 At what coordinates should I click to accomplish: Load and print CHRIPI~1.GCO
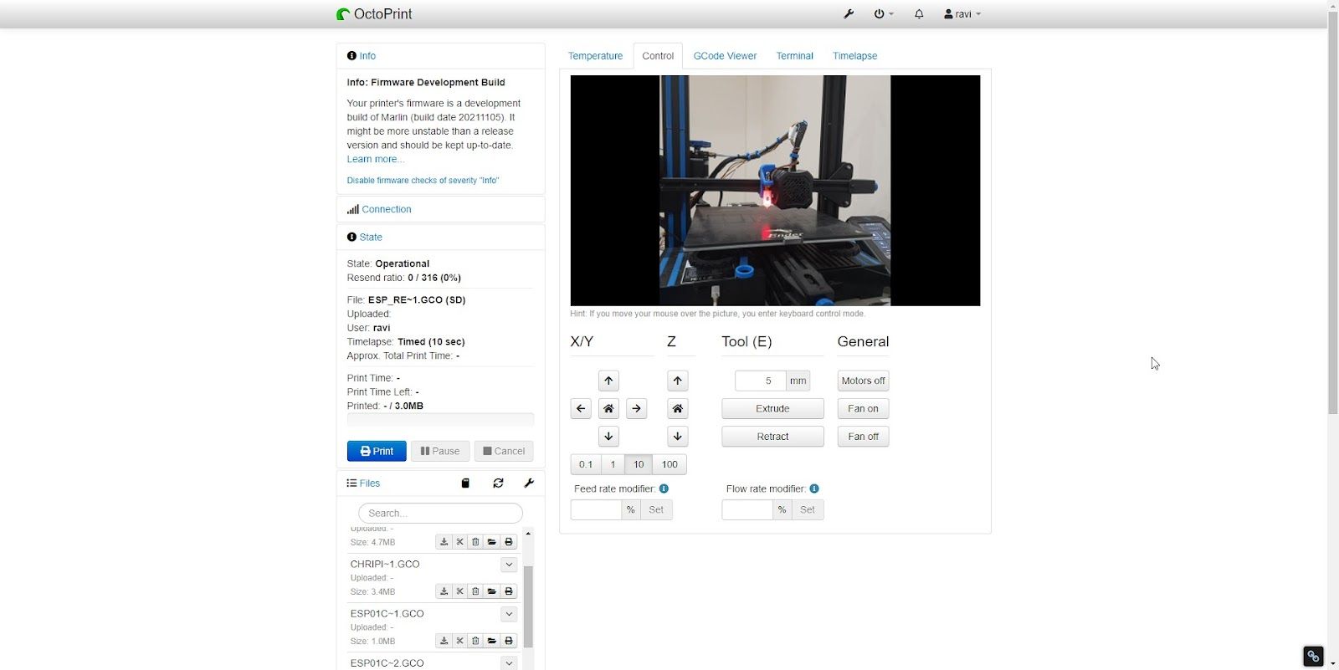click(x=509, y=591)
